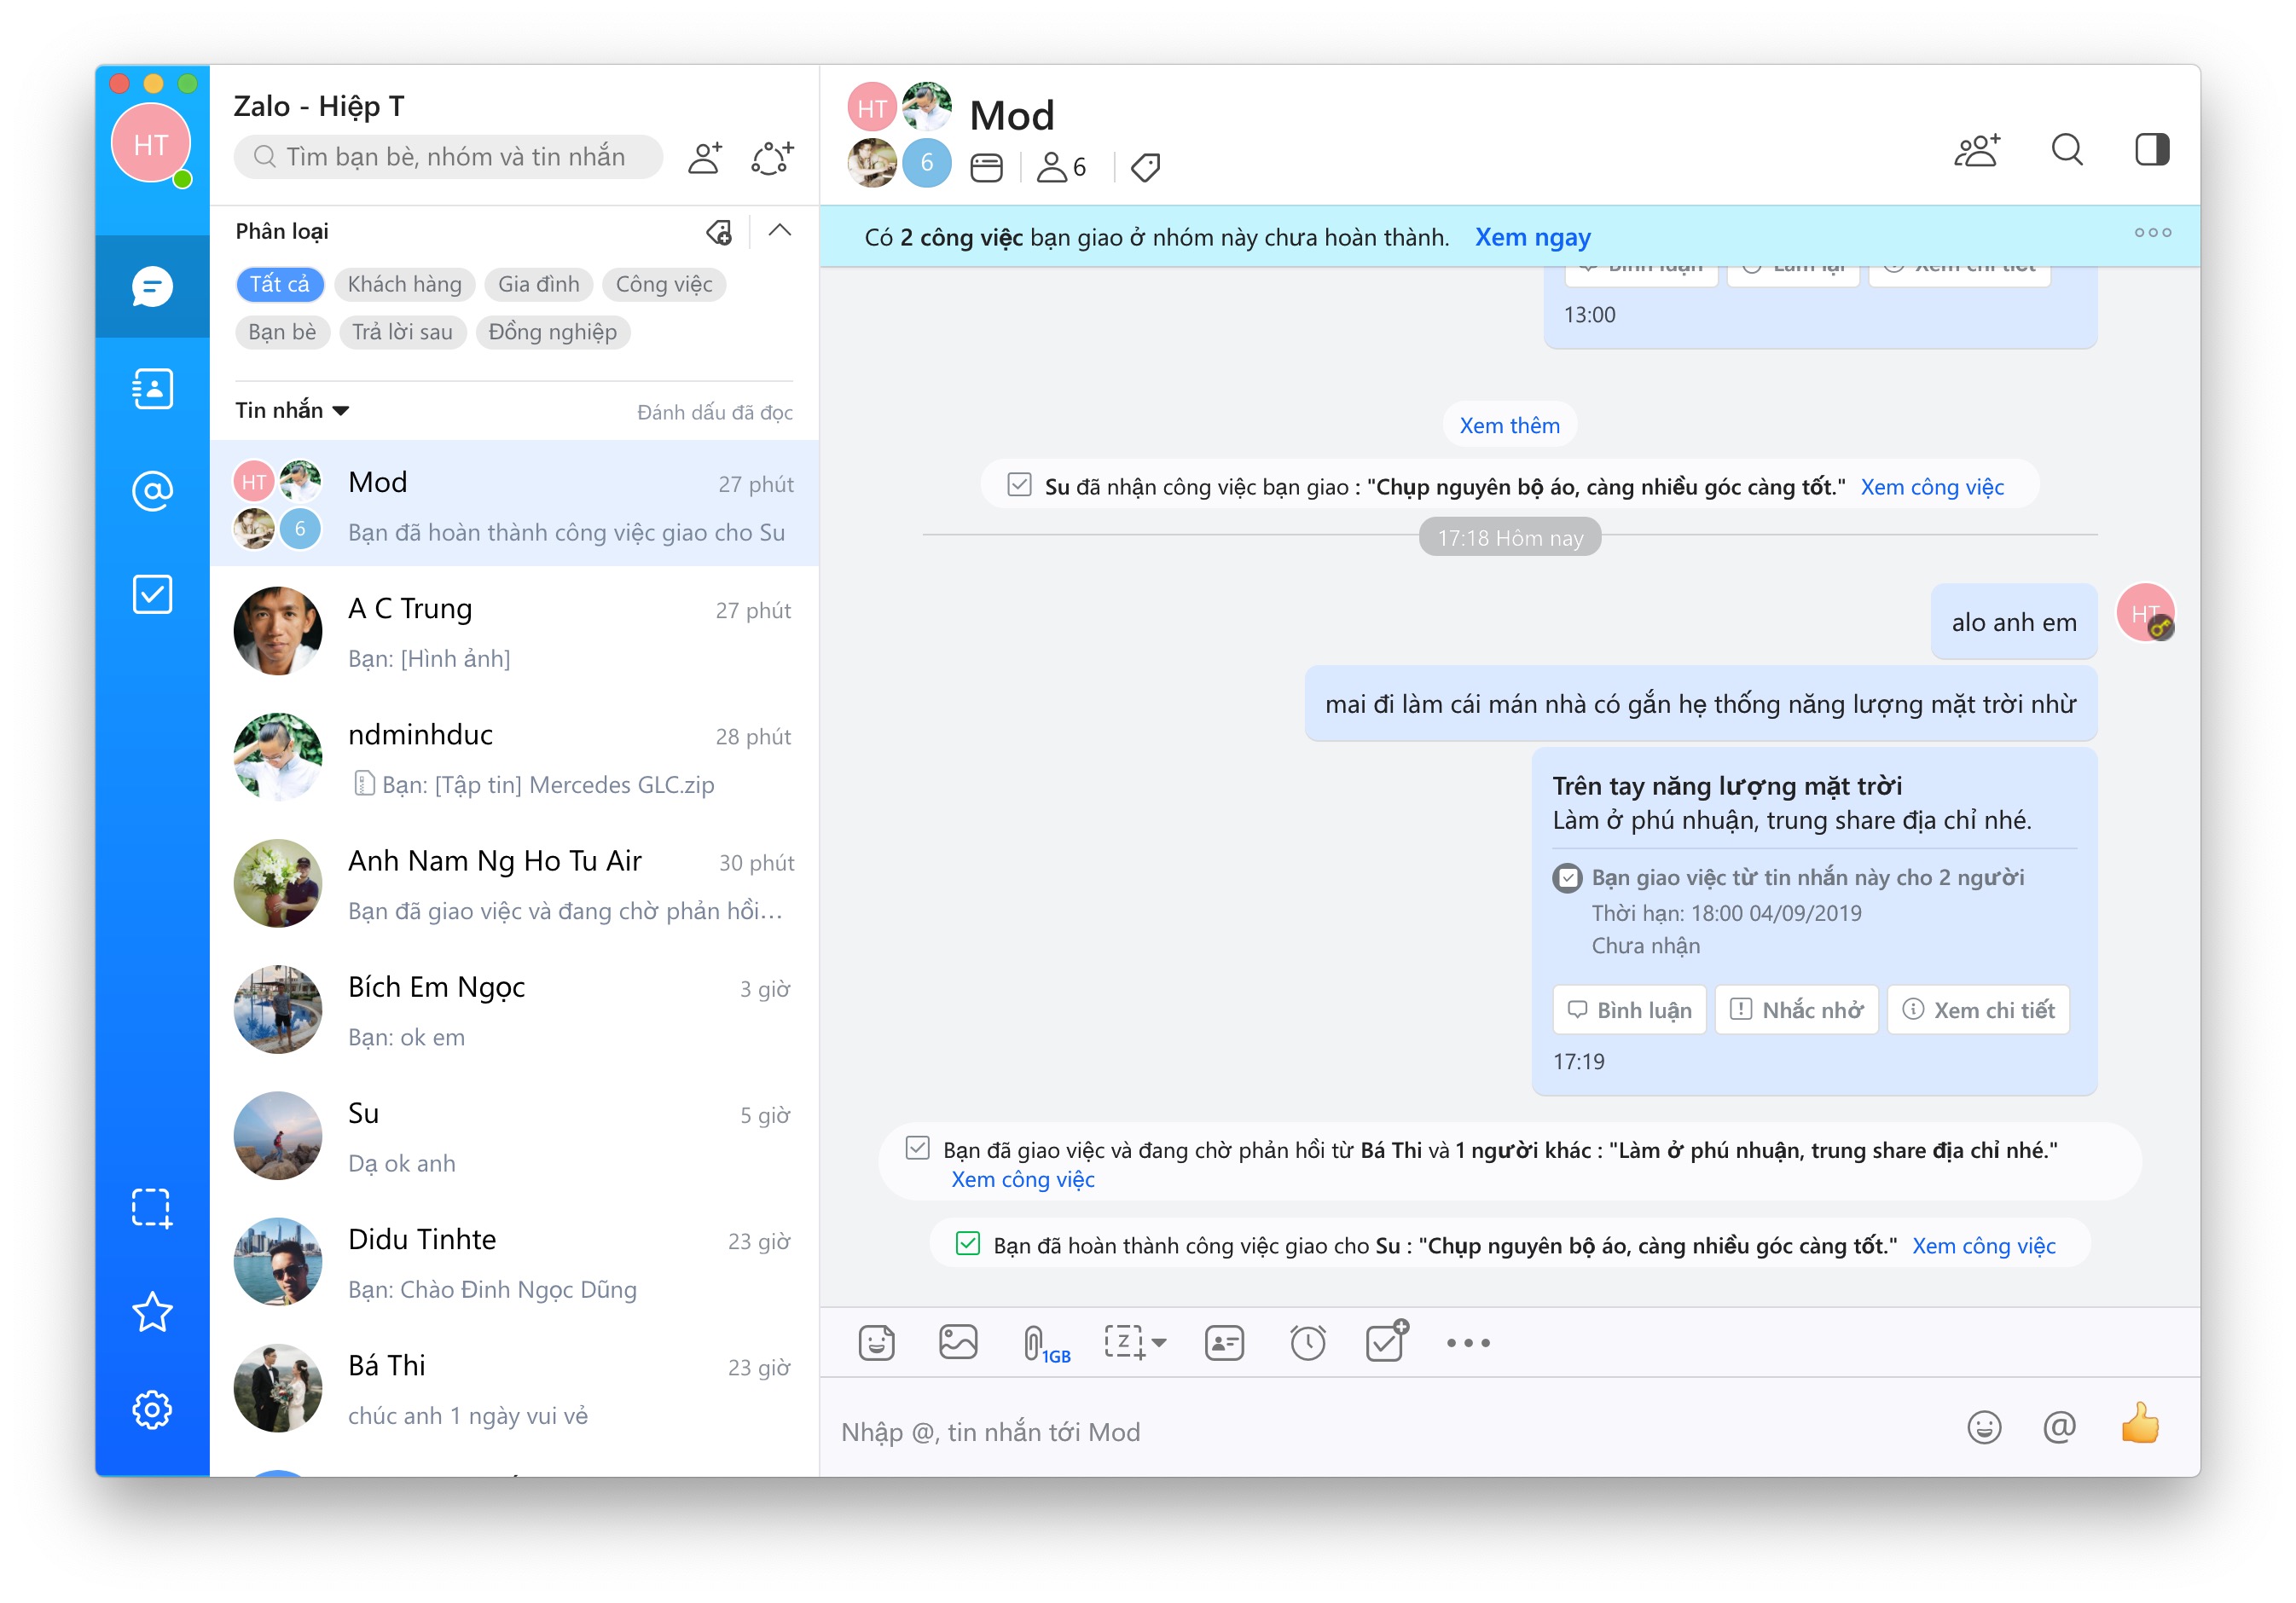Expand older messages with Xem thêm
The image size is (2296, 1603).
1509,425
